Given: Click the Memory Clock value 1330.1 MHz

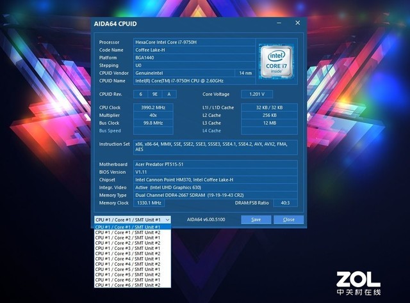Looking at the screenshot, I should 149,203.
